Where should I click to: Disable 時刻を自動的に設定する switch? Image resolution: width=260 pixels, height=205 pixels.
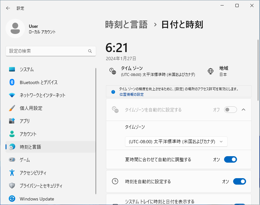click(239, 181)
